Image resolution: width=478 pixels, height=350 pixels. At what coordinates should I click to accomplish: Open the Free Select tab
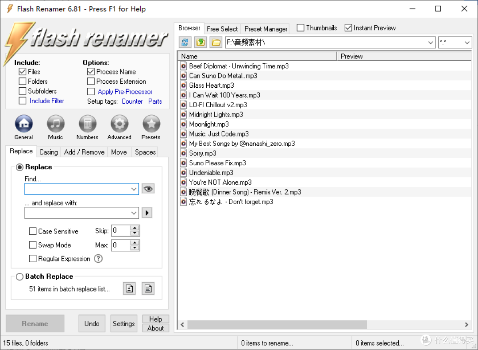pos(222,29)
